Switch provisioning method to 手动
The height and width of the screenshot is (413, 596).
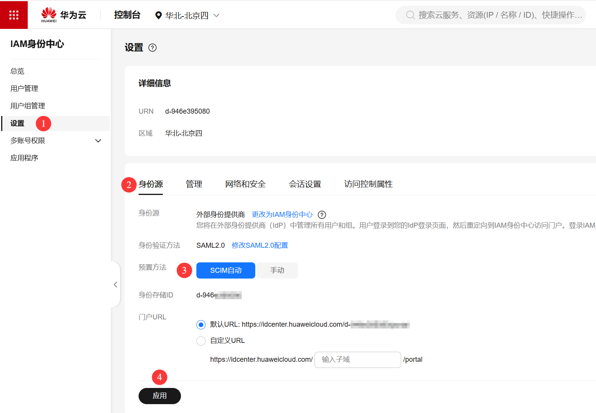coord(277,270)
